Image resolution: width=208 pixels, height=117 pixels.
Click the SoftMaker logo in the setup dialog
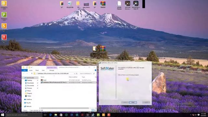point(107,68)
